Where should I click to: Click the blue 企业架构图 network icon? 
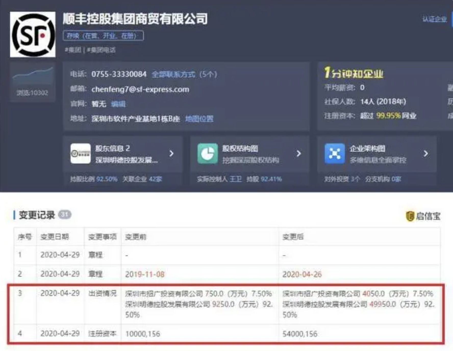(335, 154)
